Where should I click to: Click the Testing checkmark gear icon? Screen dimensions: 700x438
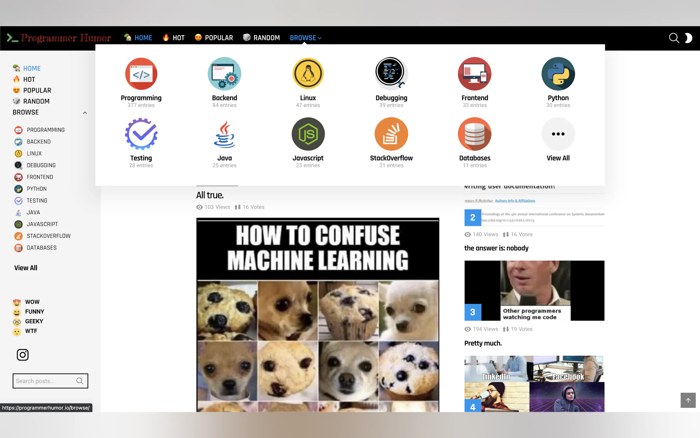[141, 134]
